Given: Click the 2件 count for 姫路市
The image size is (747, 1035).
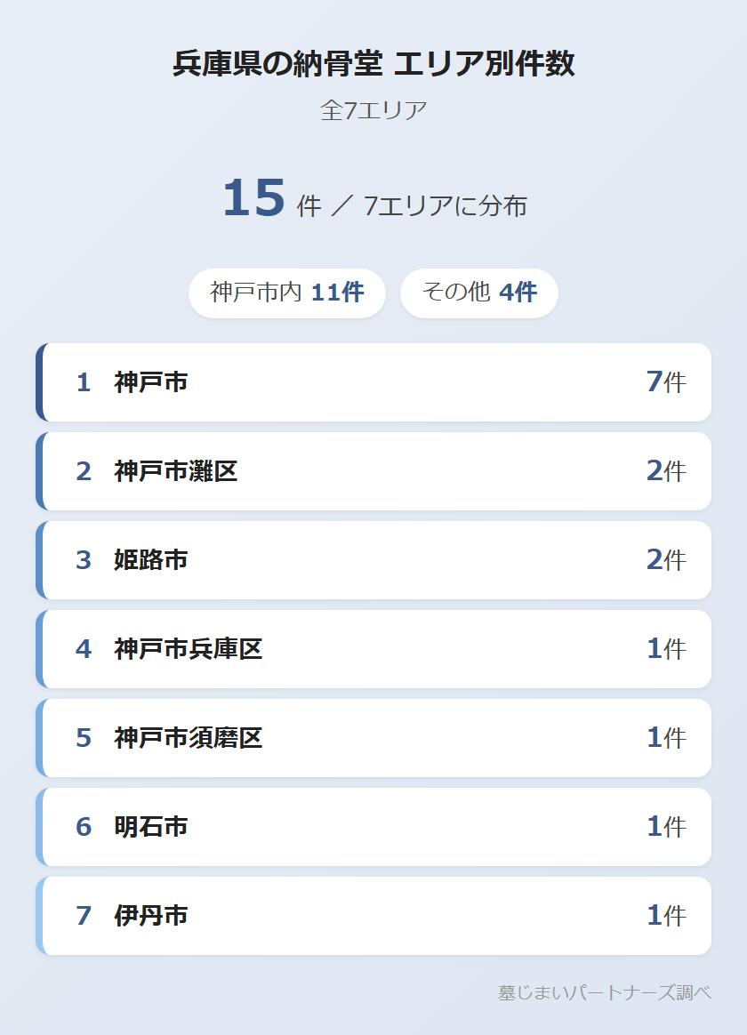Looking at the screenshot, I should [x=666, y=560].
